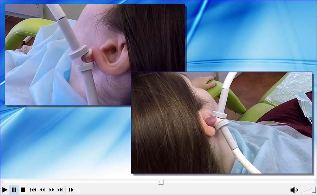The height and width of the screenshot is (195, 317).
Task: Seek to the start of the timeline
Action: pyautogui.click(x=4, y=182)
